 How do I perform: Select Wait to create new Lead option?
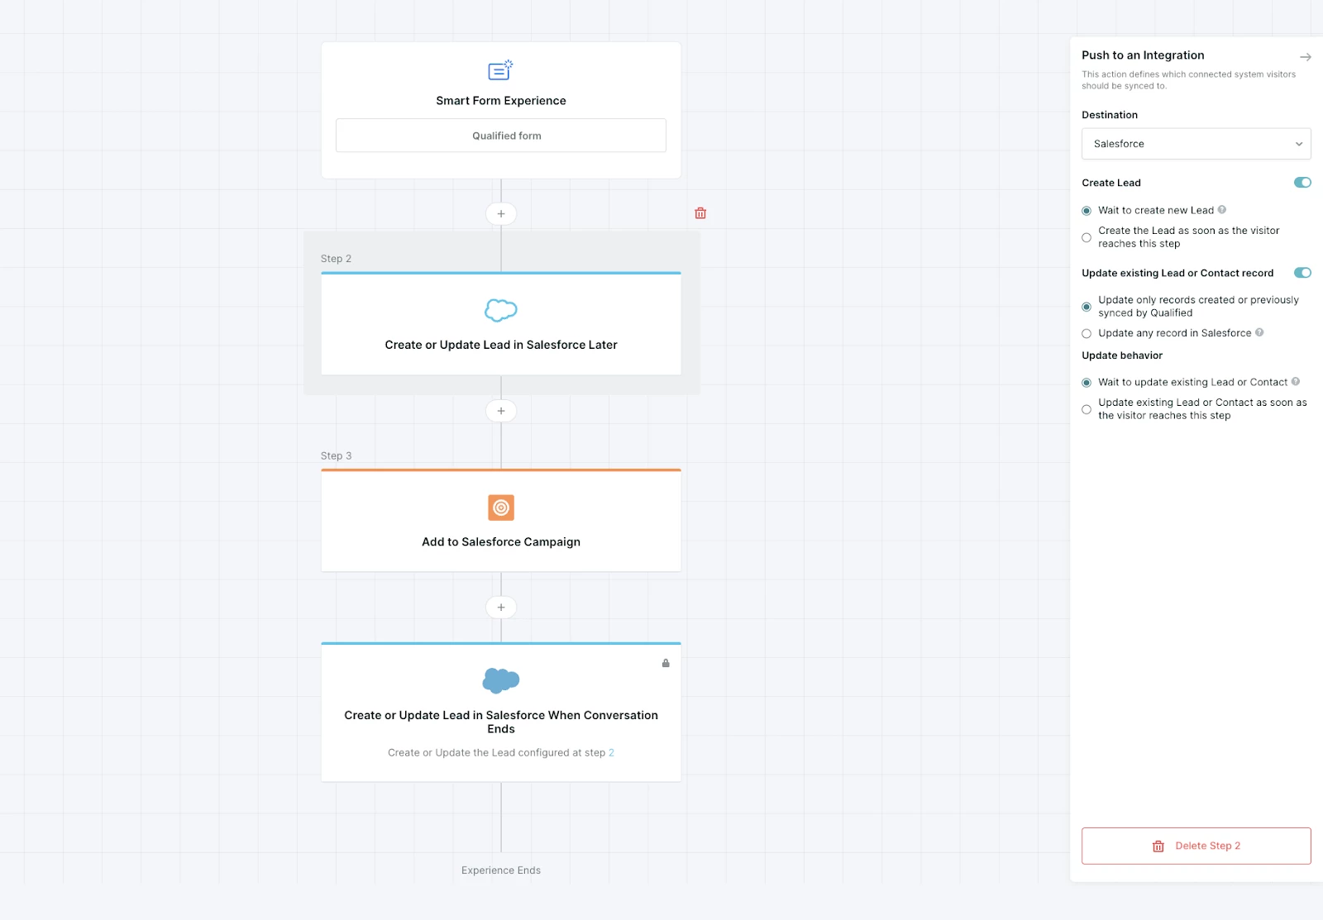(1087, 211)
